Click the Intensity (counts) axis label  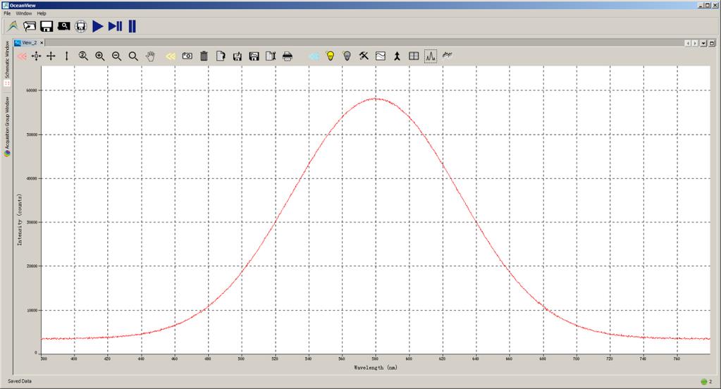click(x=20, y=219)
